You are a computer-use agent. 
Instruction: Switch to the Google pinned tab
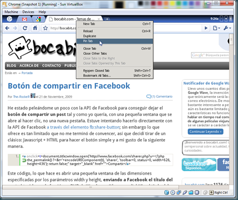(38, 19)
